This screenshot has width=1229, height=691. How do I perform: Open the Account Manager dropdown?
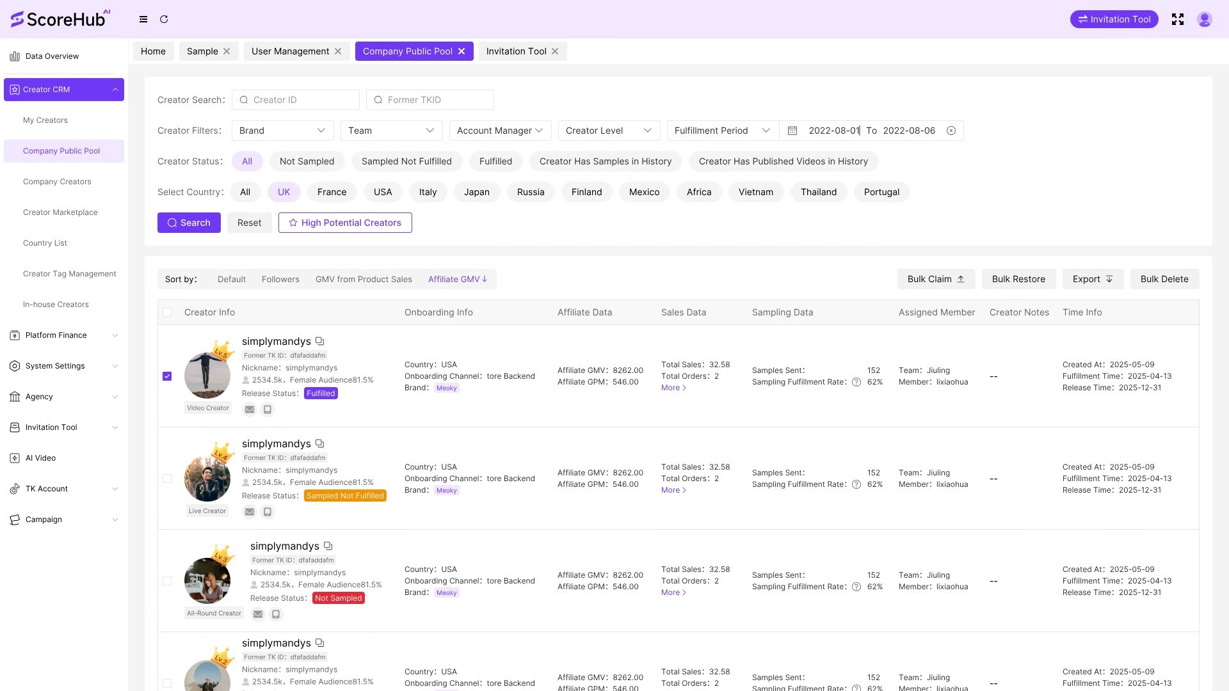pyautogui.click(x=500, y=131)
